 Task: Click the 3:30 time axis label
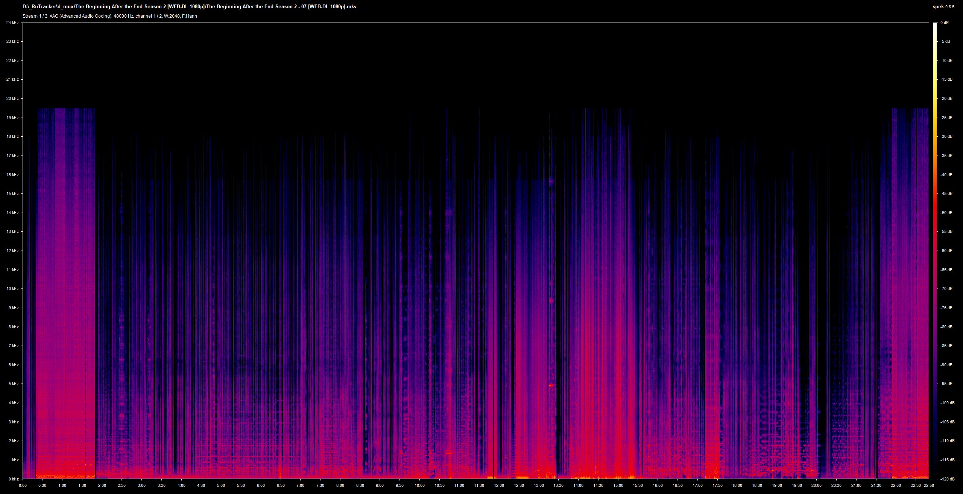click(162, 485)
